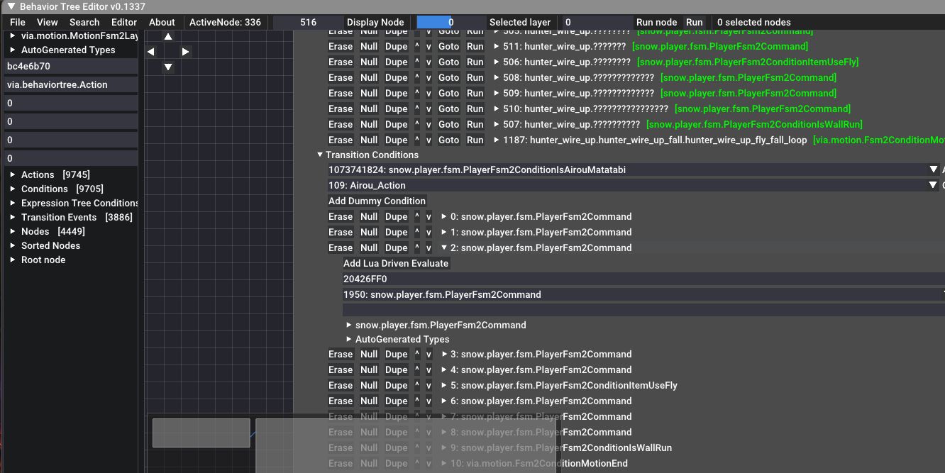Click Dupe on node 510 hunter_wire_up
Screen dimensions: 945x473
[397, 108]
